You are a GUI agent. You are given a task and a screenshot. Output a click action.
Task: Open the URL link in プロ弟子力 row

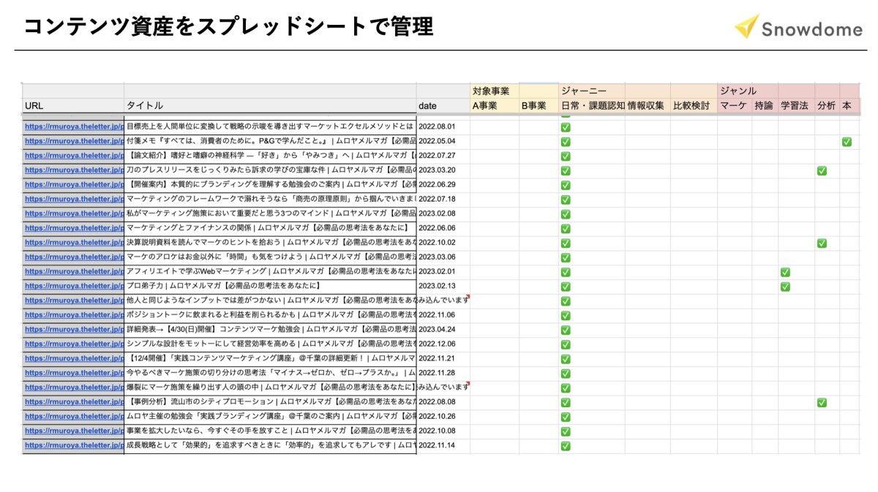point(74,287)
